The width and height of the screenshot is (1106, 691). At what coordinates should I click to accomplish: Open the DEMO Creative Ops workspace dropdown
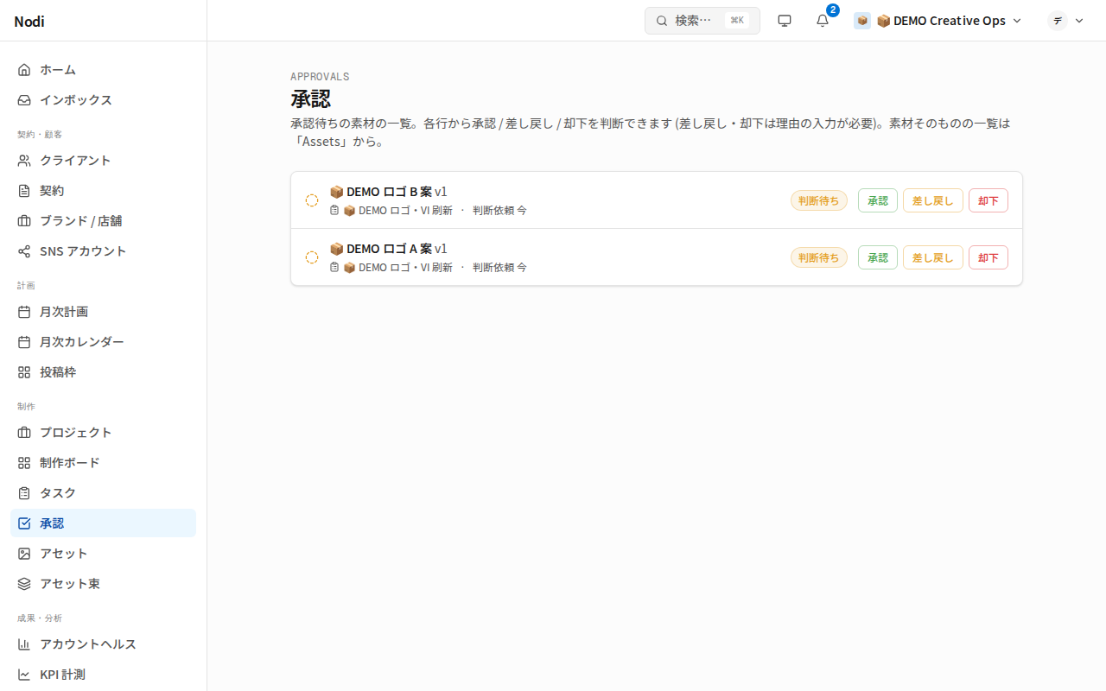(938, 21)
